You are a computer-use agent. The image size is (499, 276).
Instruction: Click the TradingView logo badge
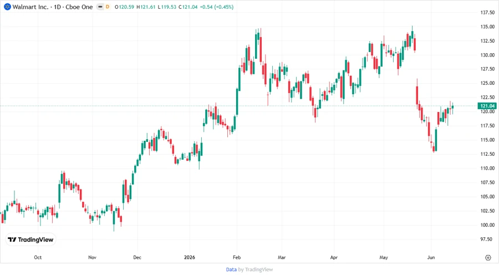[x=30, y=239]
